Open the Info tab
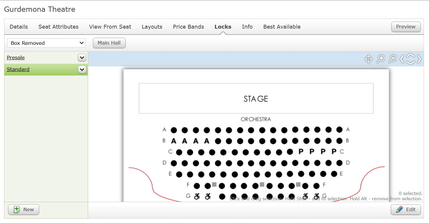This screenshot has height=223, width=429. point(247,27)
